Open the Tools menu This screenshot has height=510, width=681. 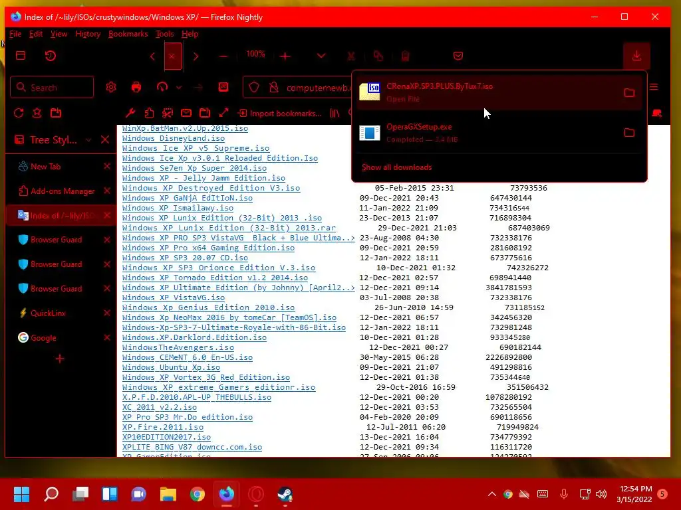click(165, 34)
